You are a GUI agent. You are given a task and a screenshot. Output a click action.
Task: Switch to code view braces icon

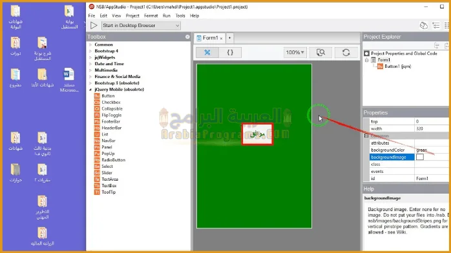pyautogui.click(x=230, y=52)
